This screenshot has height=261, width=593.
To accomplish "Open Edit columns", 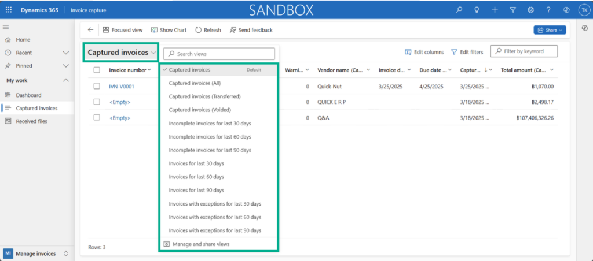I will click(424, 52).
